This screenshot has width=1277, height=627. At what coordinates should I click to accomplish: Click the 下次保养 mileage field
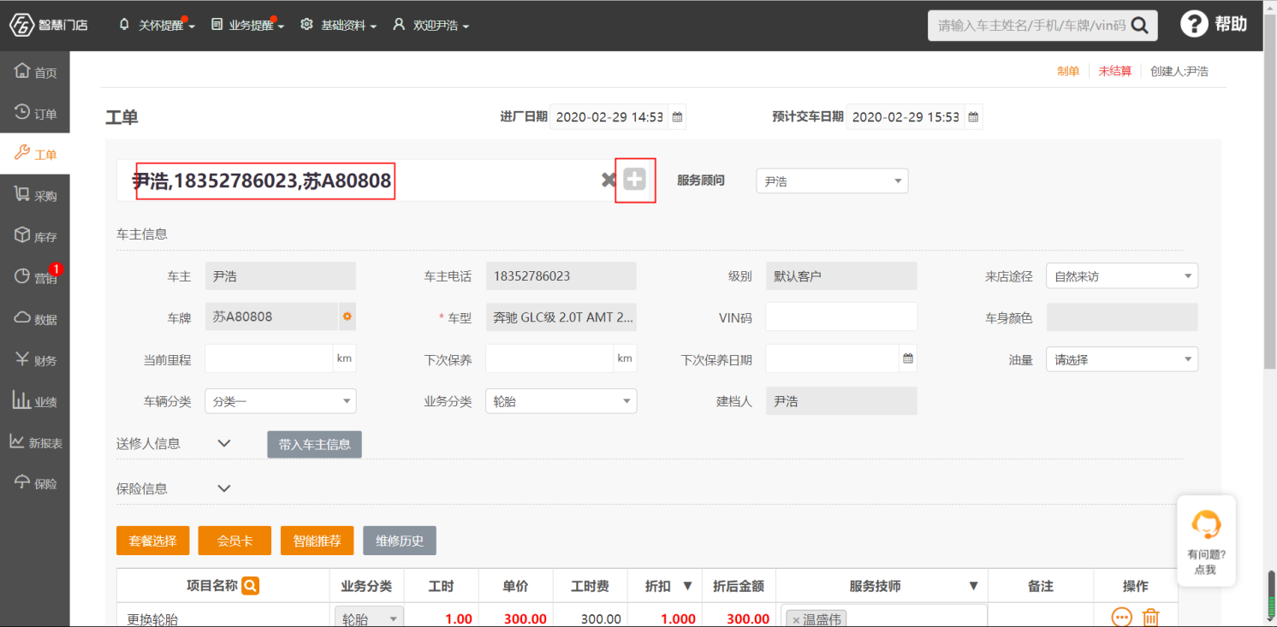[x=549, y=358]
